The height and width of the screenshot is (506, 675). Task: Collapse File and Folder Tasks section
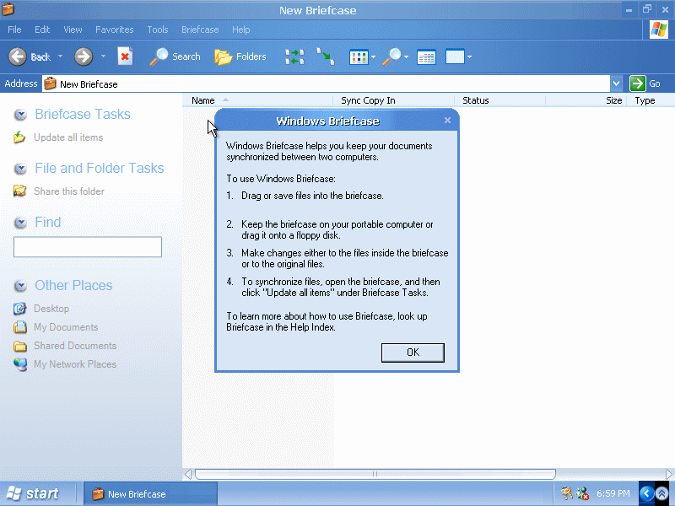click(20, 169)
